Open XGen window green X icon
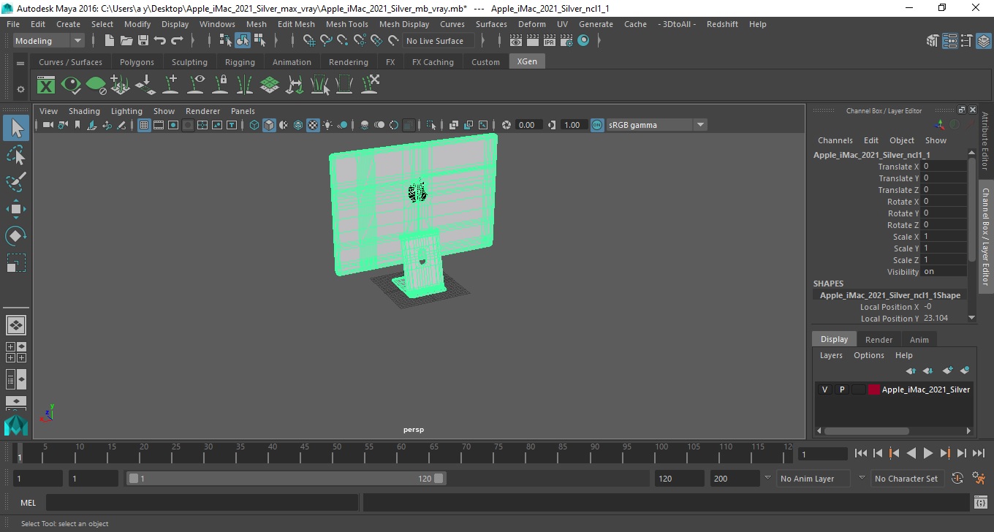This screenshot has height=532, width=994. 46,85
